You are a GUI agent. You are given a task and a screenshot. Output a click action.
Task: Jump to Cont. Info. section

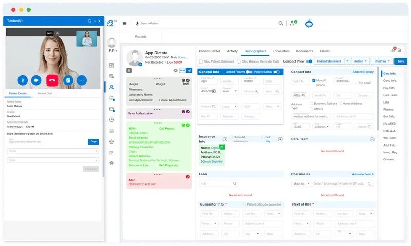pos(389,81)
